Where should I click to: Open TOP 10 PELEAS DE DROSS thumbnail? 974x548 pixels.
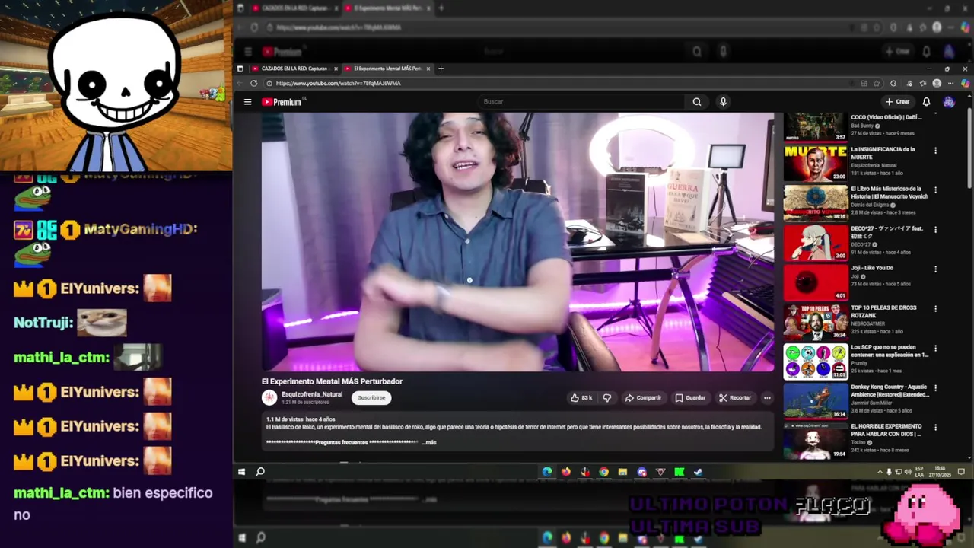[816, 321]
